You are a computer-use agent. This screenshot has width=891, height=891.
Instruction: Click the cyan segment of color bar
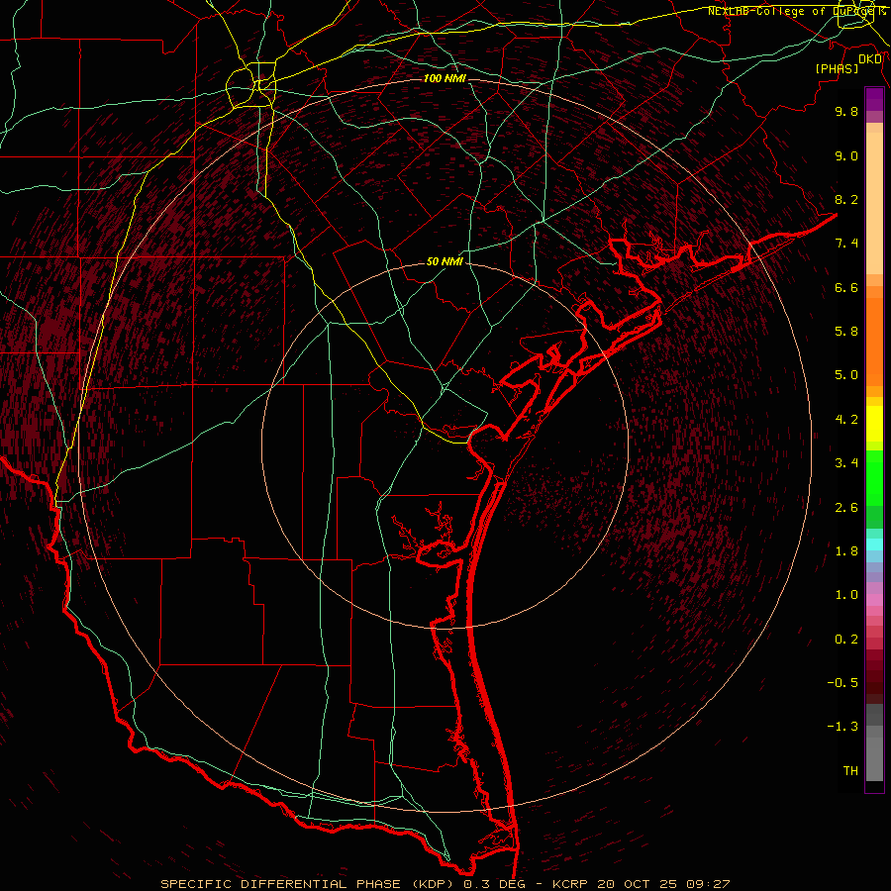pyautogui.click(x=874, y=544)
